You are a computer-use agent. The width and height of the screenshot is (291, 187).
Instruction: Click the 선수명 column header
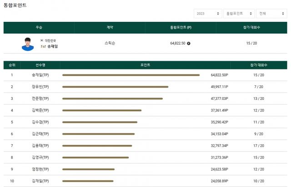pyautogui.click(x=40, y=65)
